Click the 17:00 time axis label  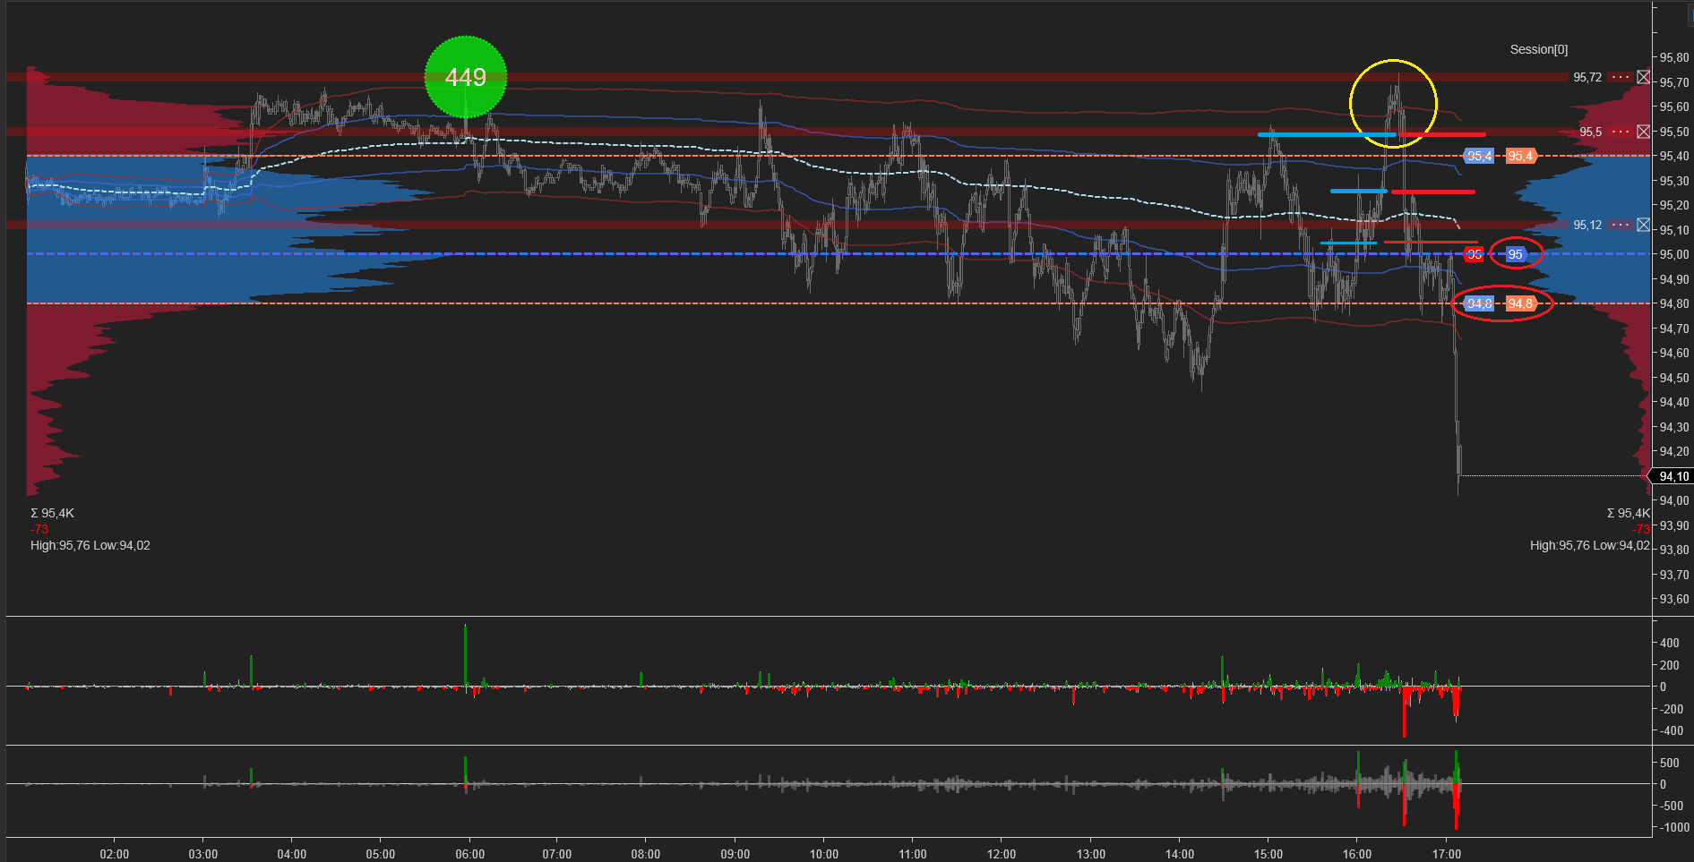tap(1447, 854)
